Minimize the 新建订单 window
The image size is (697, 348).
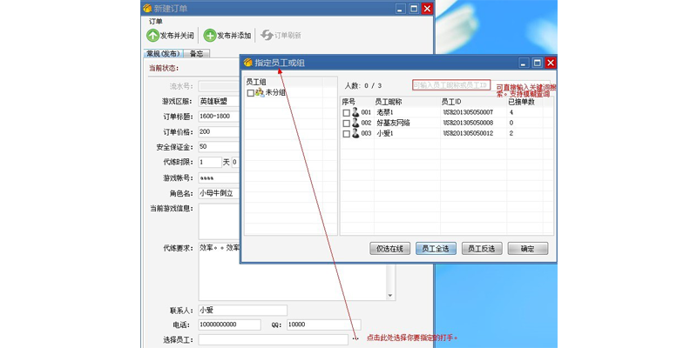(x=401, y=9)
